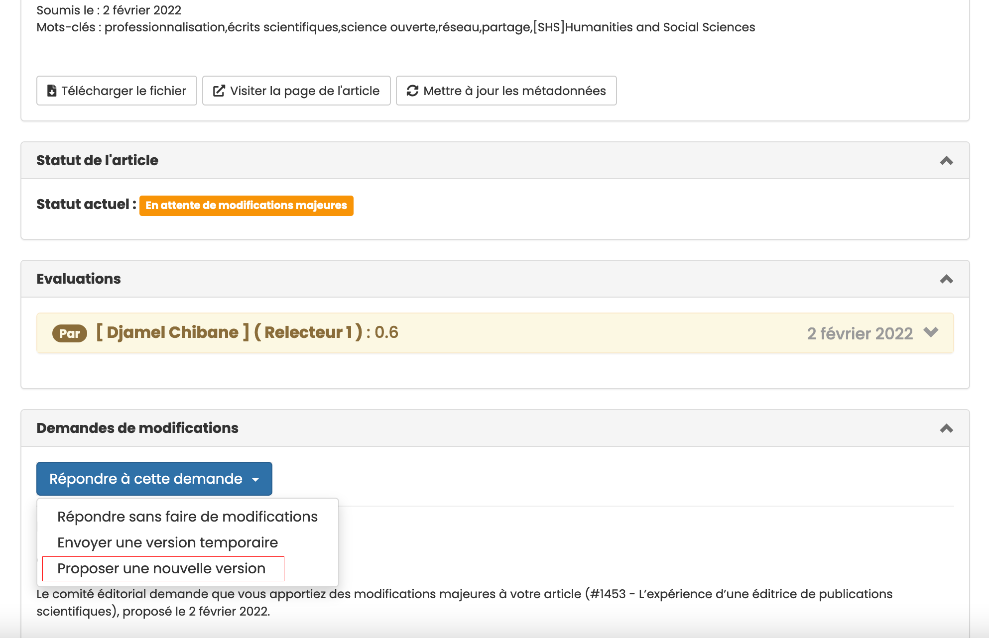989x638 pixels.
Task: Select "Répondre sans faire de modifications"
Action: tap(186, 517)
